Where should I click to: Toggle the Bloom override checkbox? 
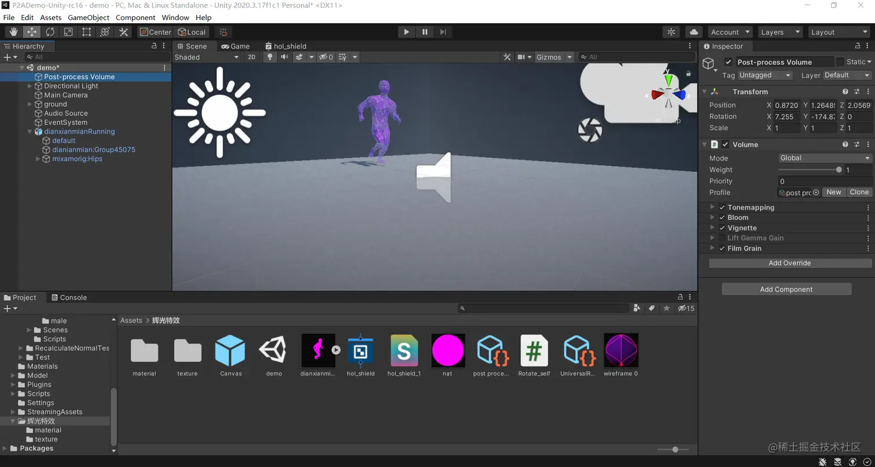722,218
